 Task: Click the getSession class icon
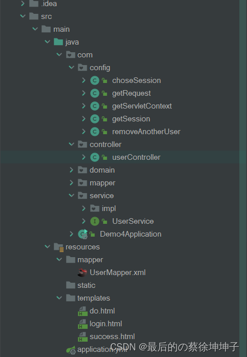(95, 119)
